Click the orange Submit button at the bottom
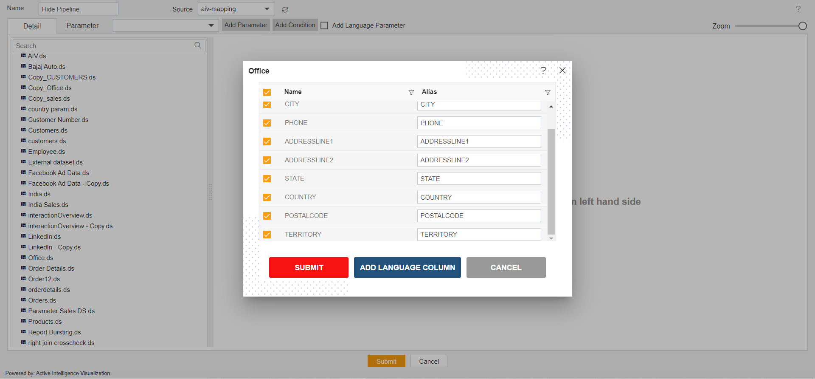 386,361
